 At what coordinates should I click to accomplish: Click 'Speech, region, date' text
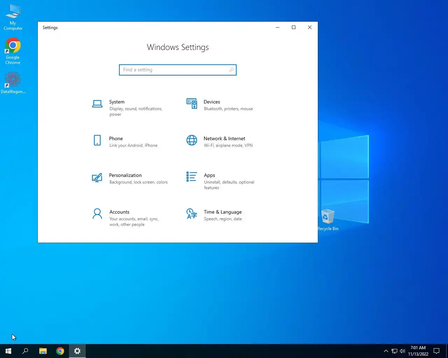click(x=223, y=219)
